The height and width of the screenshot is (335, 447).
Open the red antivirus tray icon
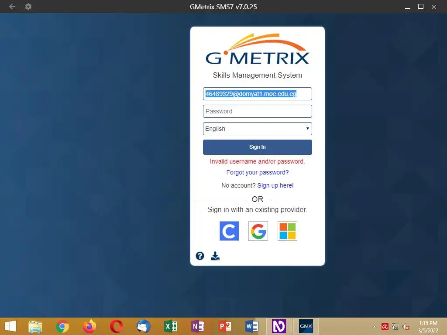click(385, 327)
